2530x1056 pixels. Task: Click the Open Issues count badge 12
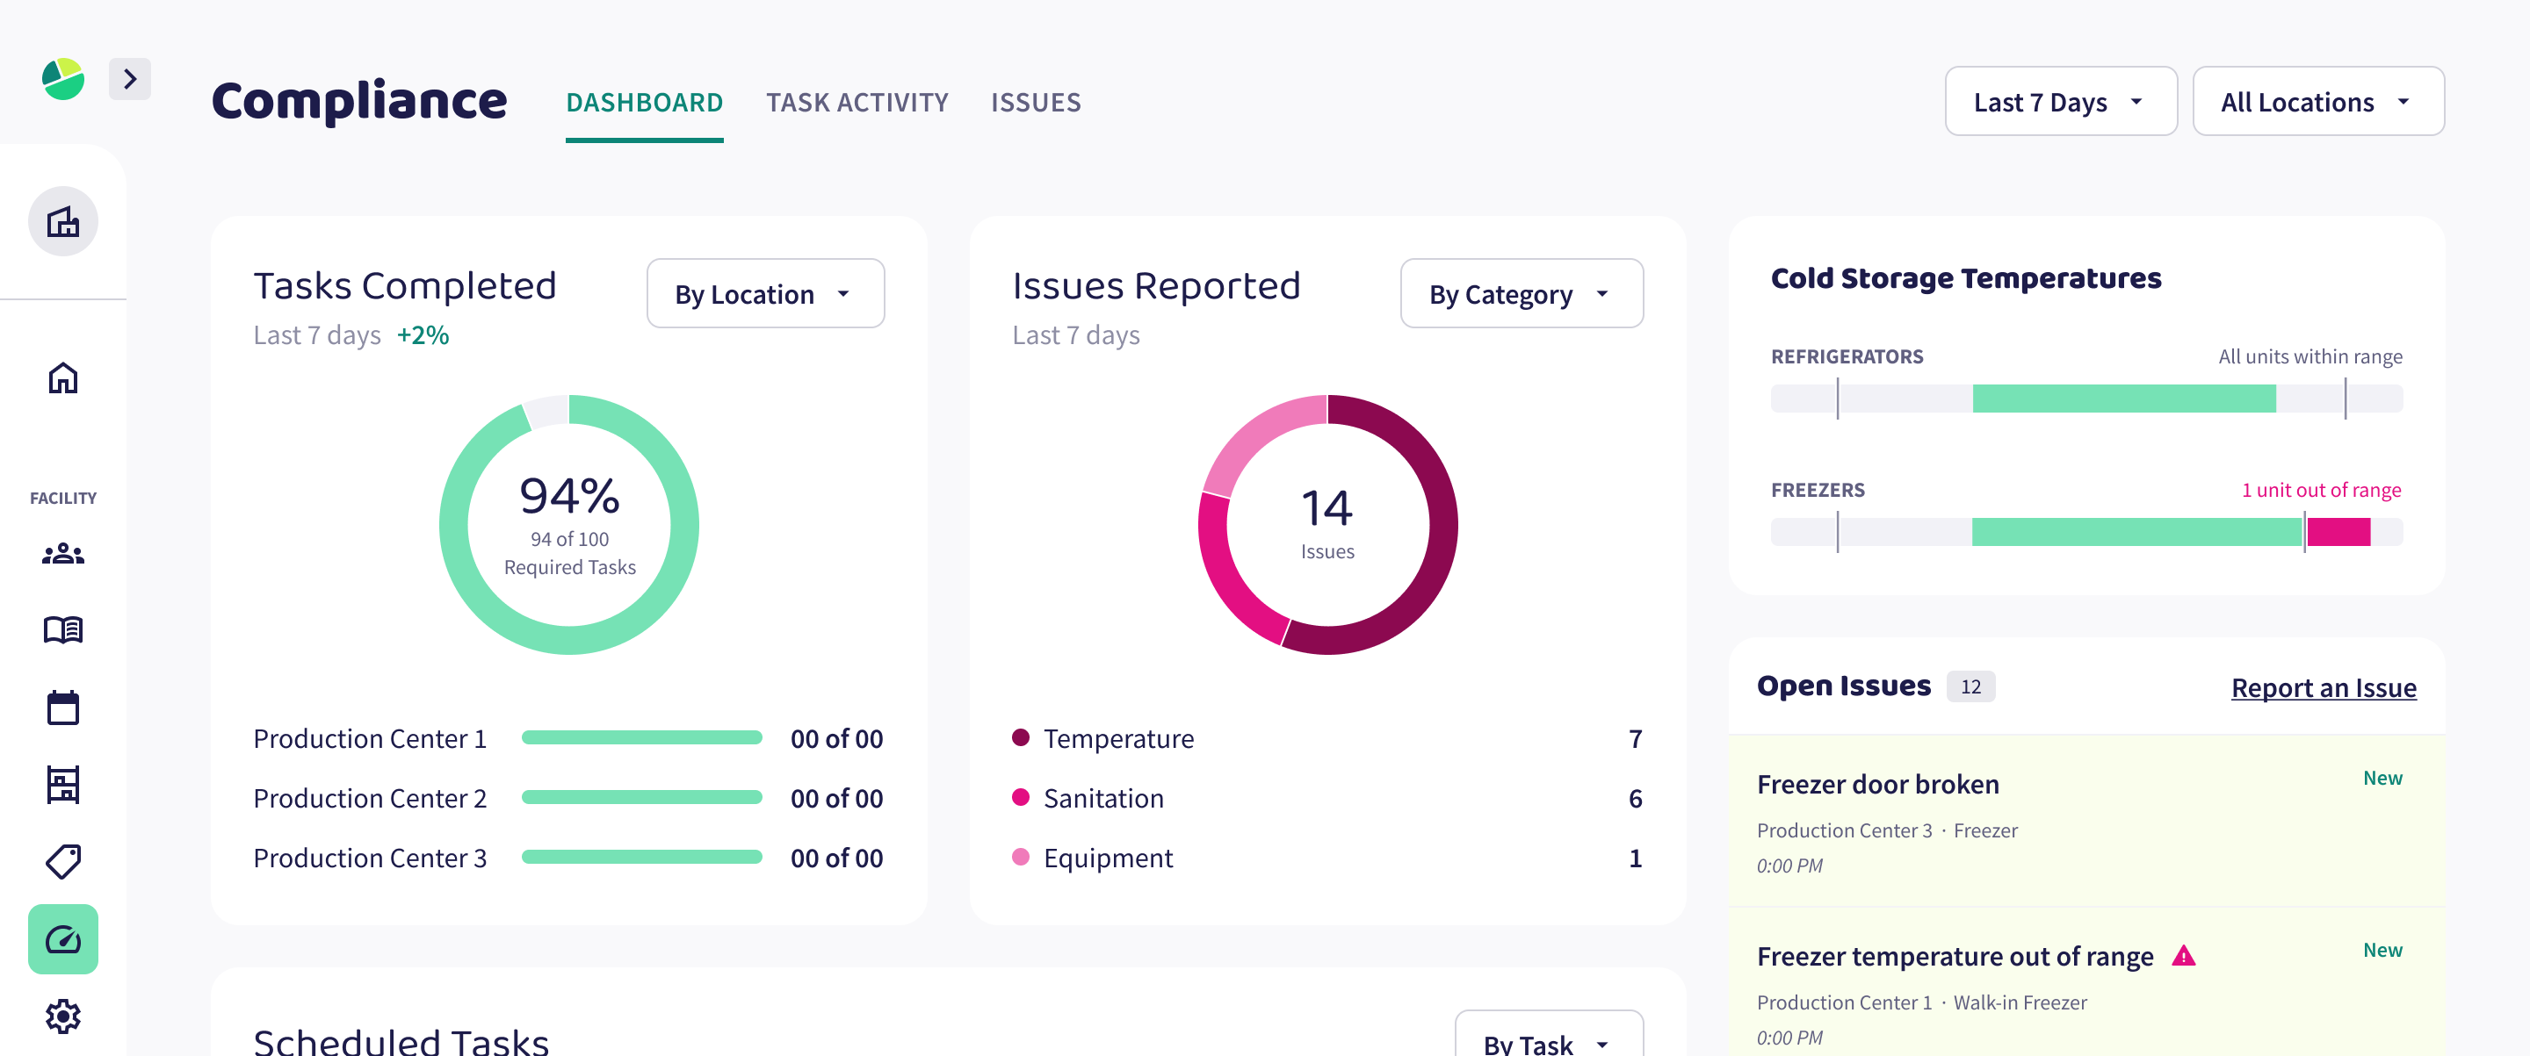click(x=1970, y=686)
